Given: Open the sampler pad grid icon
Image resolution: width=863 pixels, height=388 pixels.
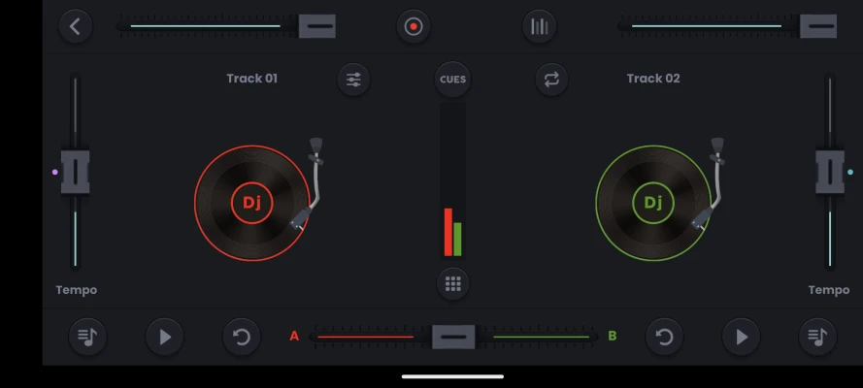Looking at the screenshot, I should tap(453, 284).
